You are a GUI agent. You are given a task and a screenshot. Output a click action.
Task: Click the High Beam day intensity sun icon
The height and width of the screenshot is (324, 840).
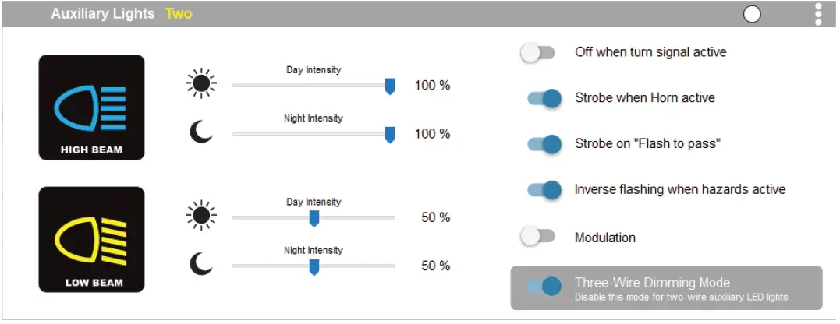point(201,83)
